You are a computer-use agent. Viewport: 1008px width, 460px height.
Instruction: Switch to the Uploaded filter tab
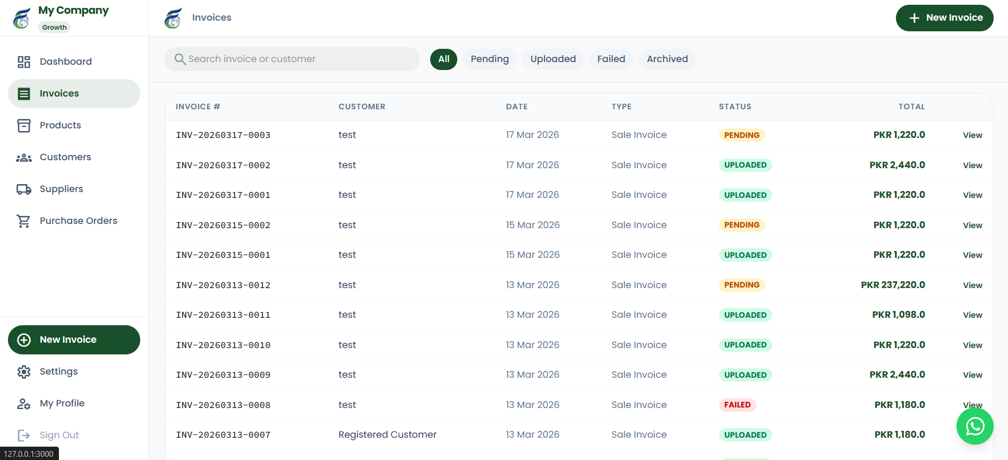point(553,59)
